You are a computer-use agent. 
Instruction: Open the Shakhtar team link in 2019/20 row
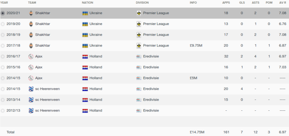coord(43,24)
